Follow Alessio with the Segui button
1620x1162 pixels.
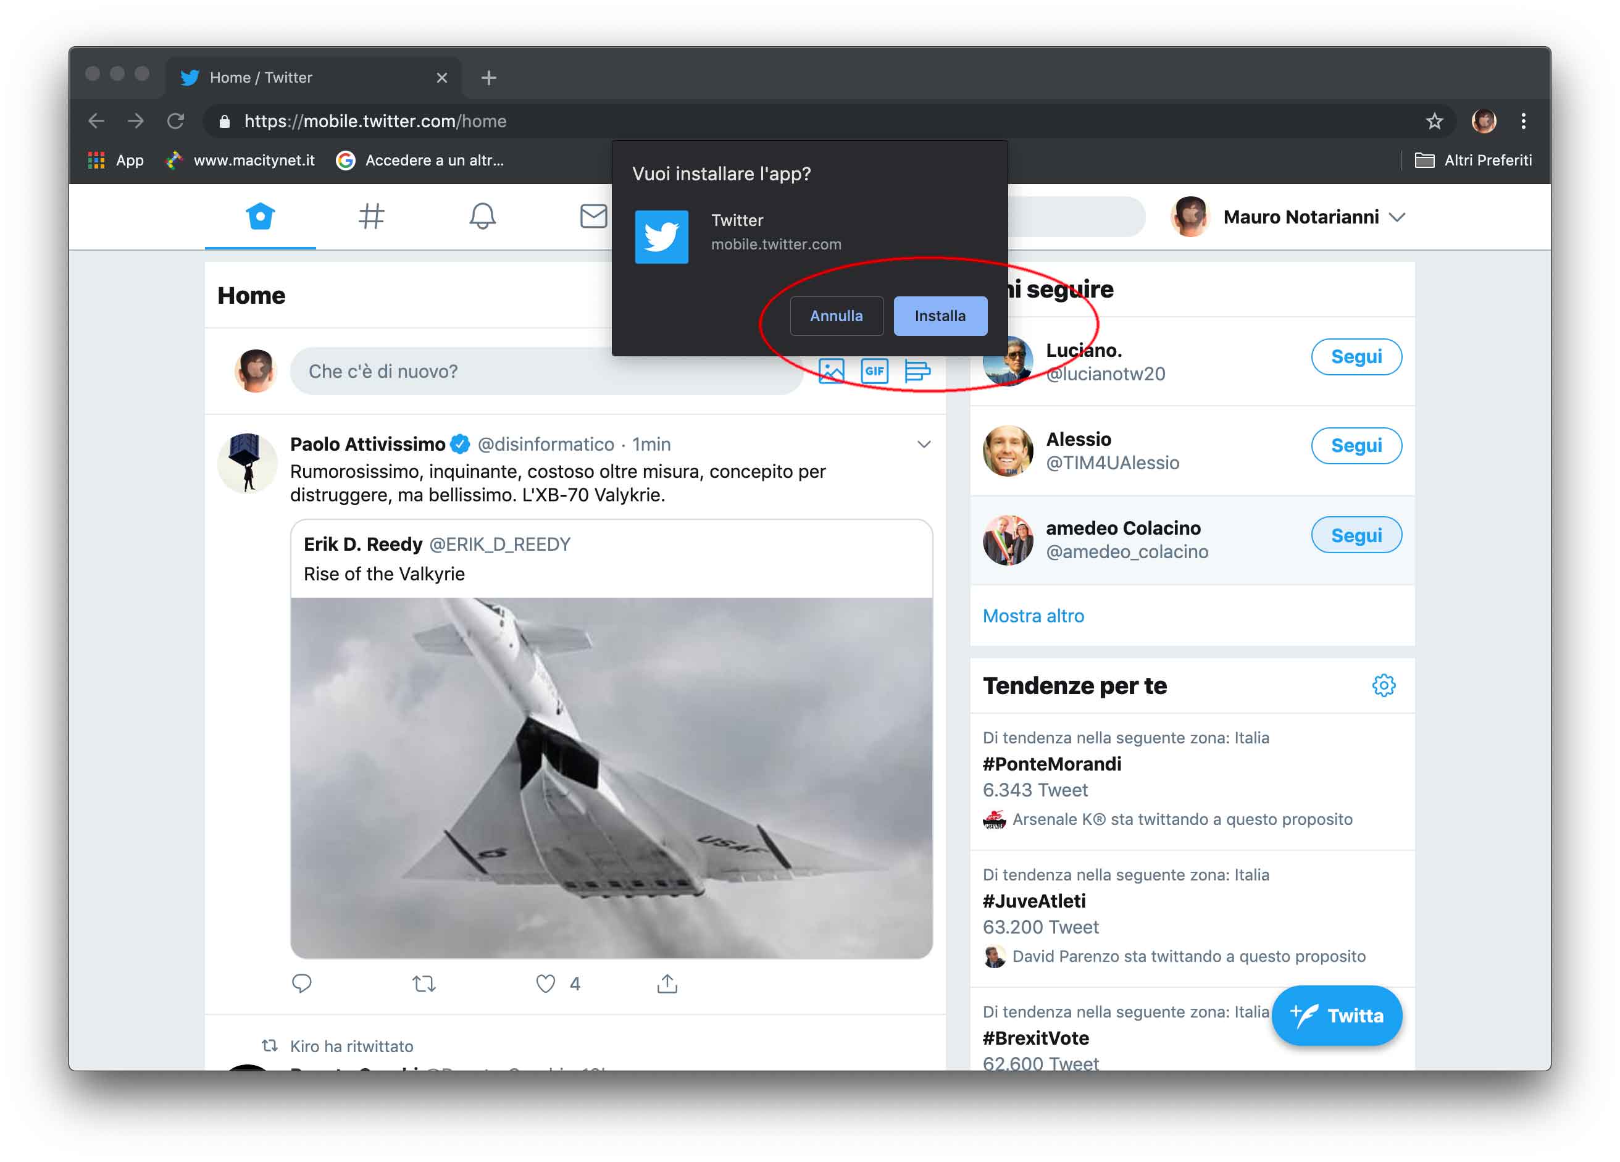pos(1356,446)
